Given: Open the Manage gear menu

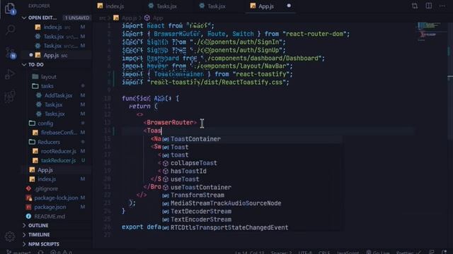Looking at the screenshot, I should (x=10, y=236).
